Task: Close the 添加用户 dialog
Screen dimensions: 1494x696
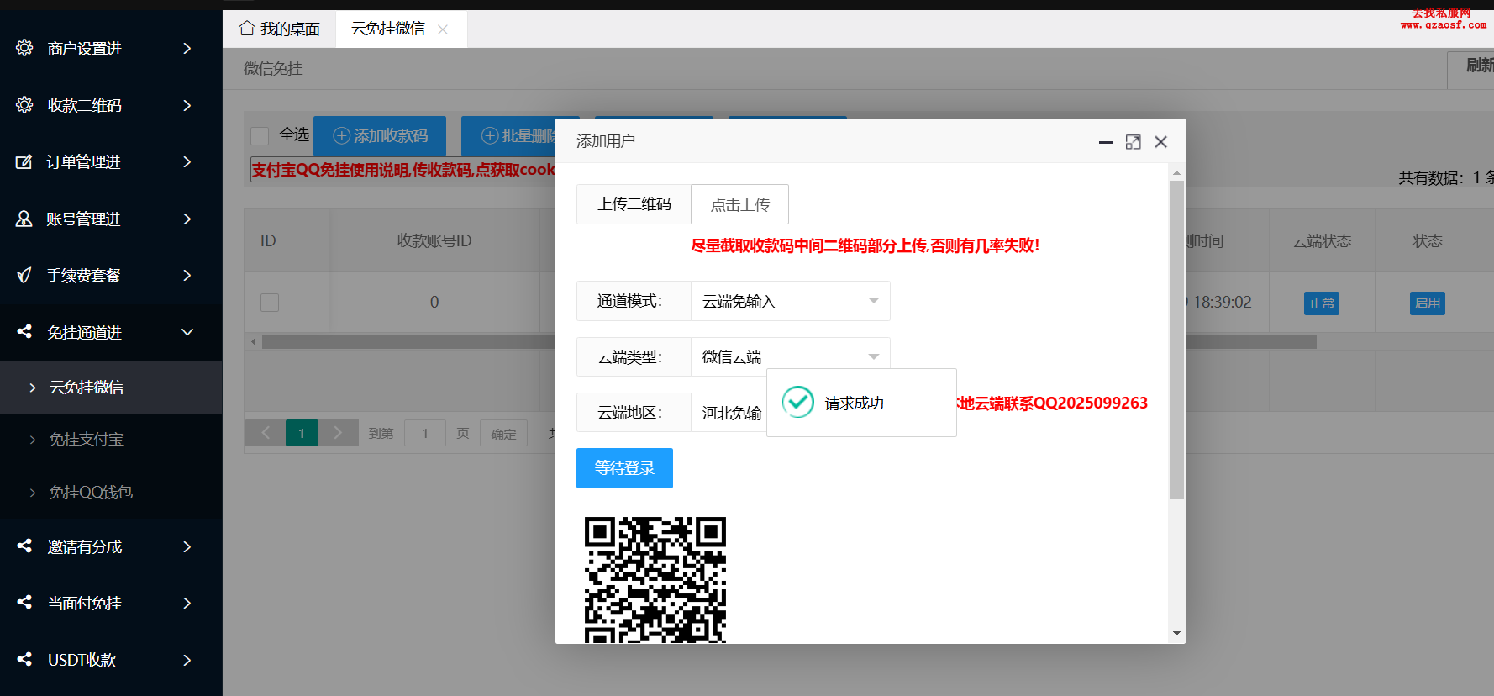Action: click(x=1161, y=142)
